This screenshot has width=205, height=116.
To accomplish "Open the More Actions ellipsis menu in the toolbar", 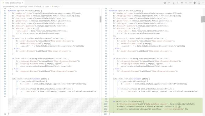I will [x=203, y=3].
